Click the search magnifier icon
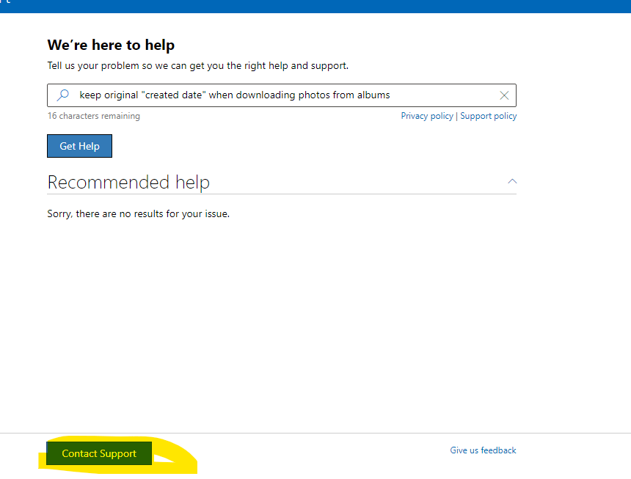Viewport: 631px width, 479px height. tap(63, 95)
